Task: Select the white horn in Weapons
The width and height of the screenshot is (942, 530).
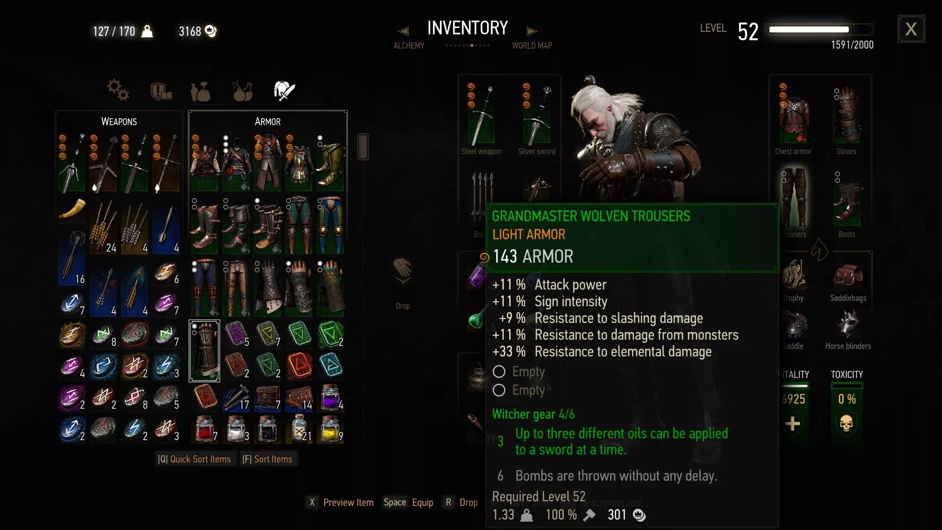Action: click(x=72, y=209)
